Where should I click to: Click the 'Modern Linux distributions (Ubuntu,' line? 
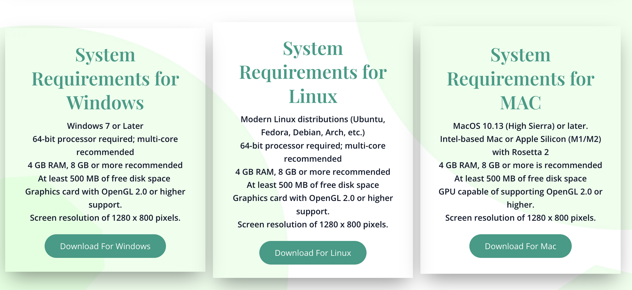[x=313, y=119]
